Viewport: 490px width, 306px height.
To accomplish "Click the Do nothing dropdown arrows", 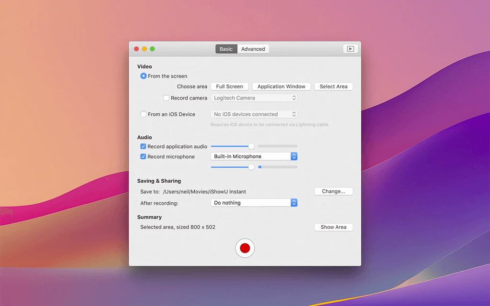I will pos(294,202).
